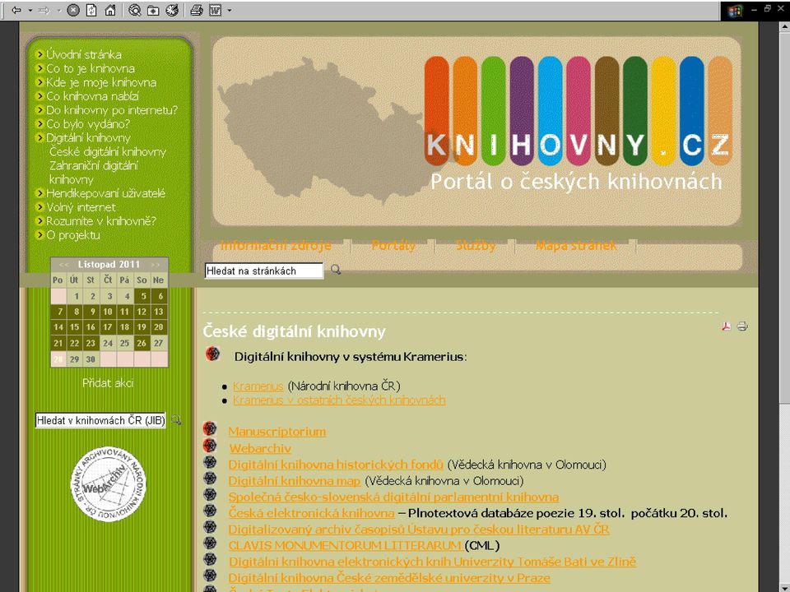
Task: Go to previous month in the calendar
Action: [x=63, y=264]
